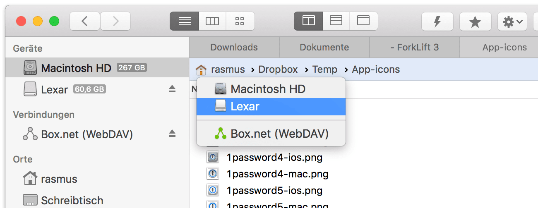
Task: Open the gear actions dropdown menu
Action: coord(512,22)
